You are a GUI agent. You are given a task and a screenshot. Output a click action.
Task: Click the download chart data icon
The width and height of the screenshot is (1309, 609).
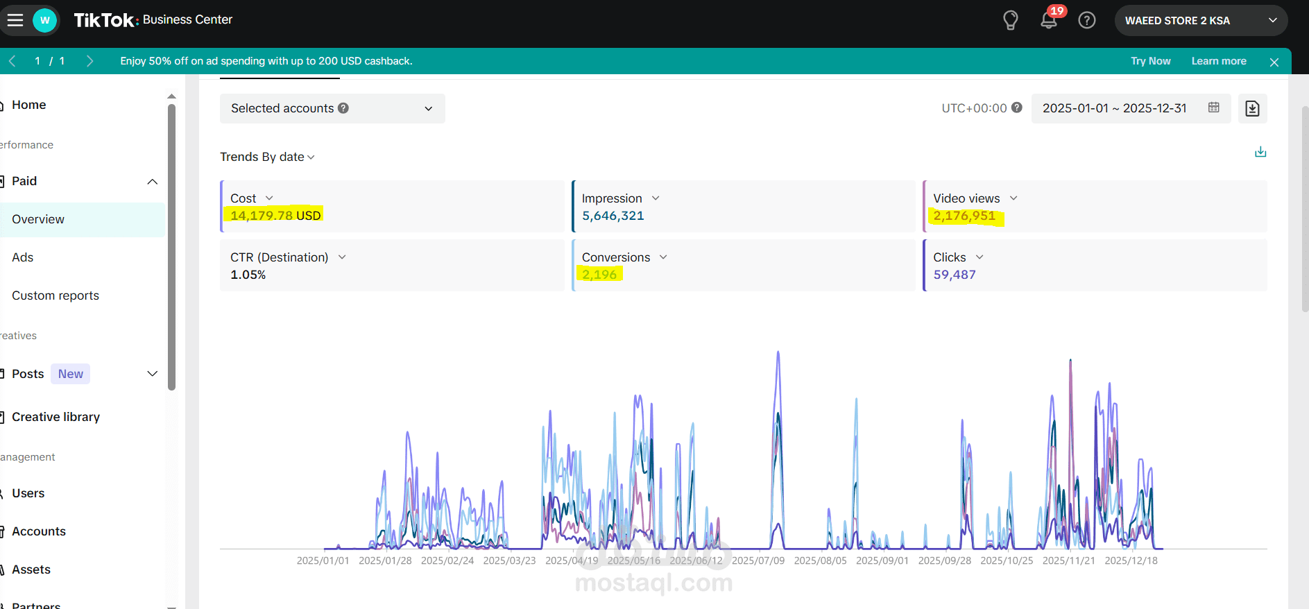(x=1260, y=152)
